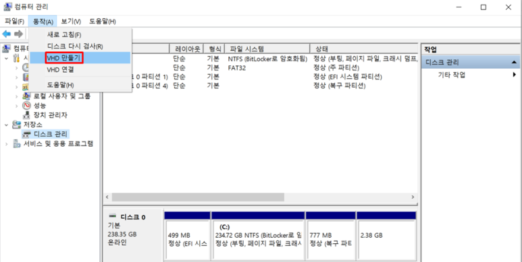Screen dimensions: 522x262
Task: Click the 성능 performance icon
Action: 26,106
